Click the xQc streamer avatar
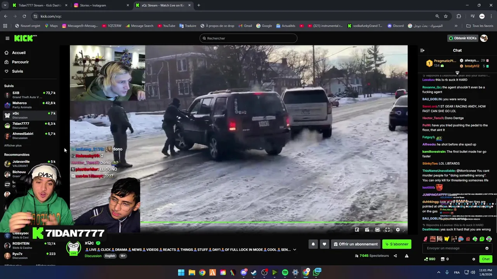Image resolution: width=497 pixels, height=279 pixels. coord(73,248)
